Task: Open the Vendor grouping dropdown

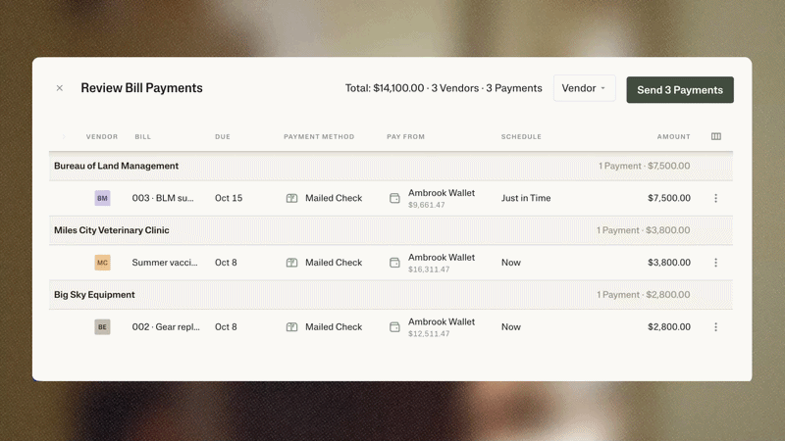Action: point(584,88)
